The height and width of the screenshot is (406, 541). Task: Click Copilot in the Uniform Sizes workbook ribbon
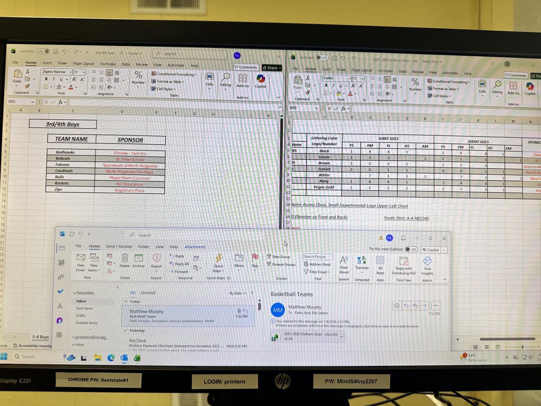[530, 88]
